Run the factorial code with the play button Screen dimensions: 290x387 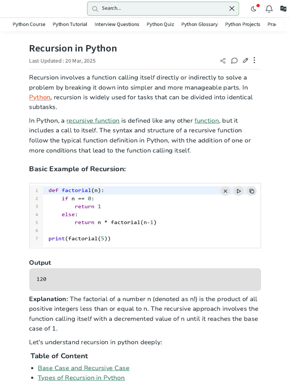coord(238,191)
